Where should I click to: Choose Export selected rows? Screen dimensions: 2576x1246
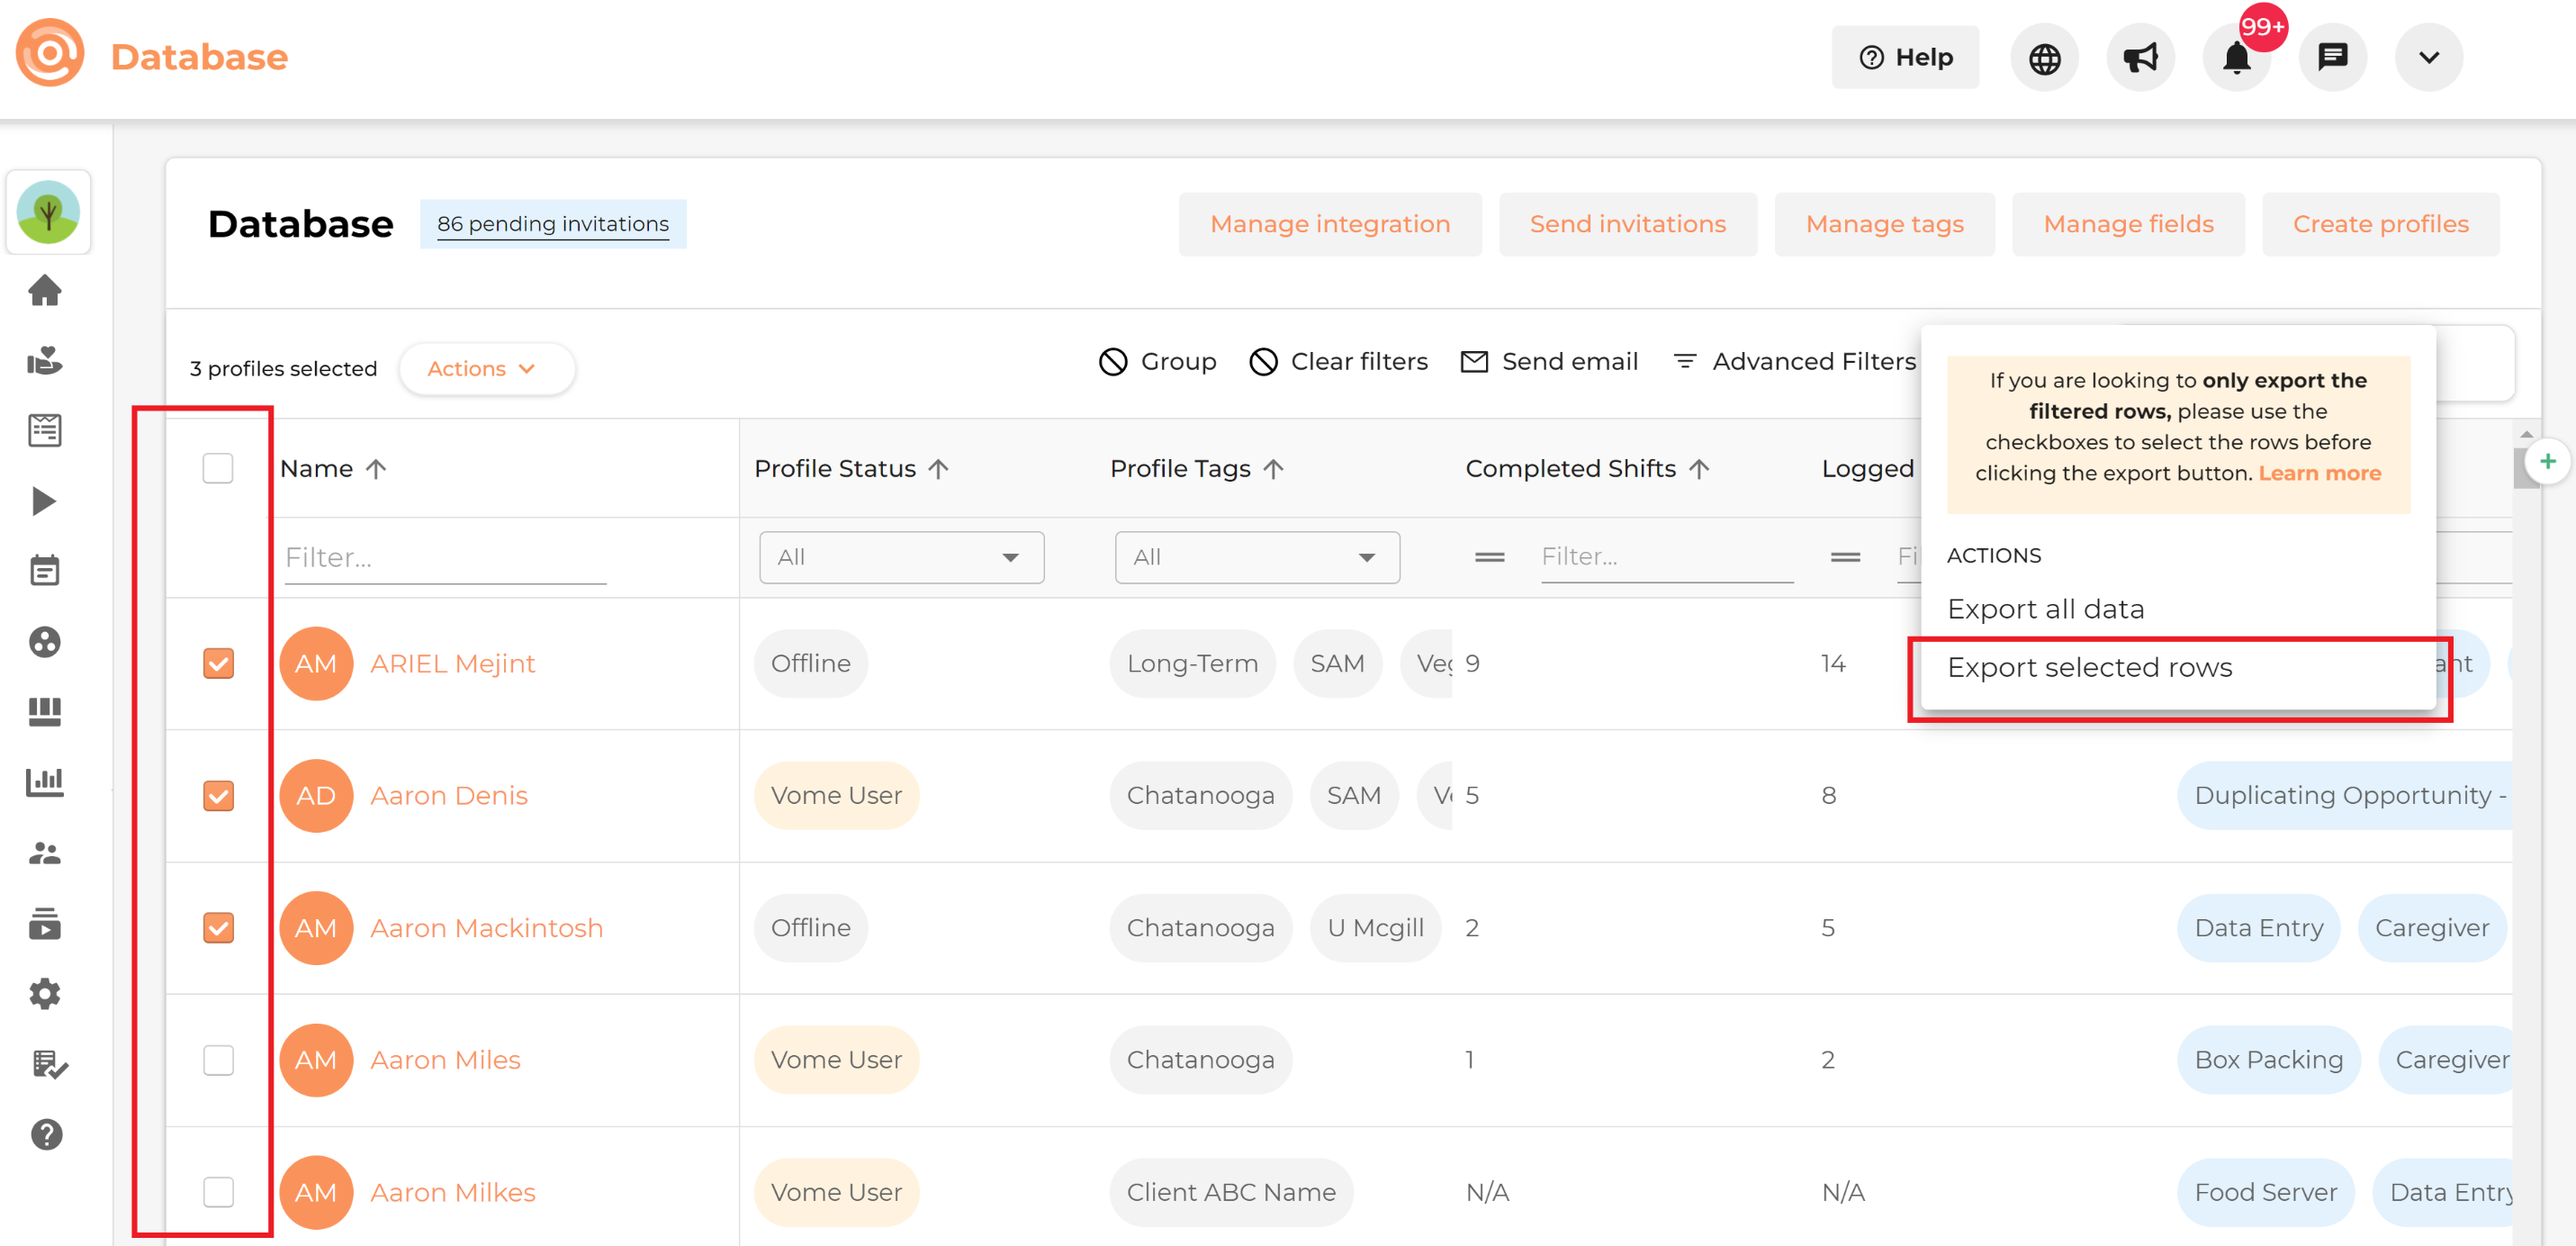click(2090, 668)
